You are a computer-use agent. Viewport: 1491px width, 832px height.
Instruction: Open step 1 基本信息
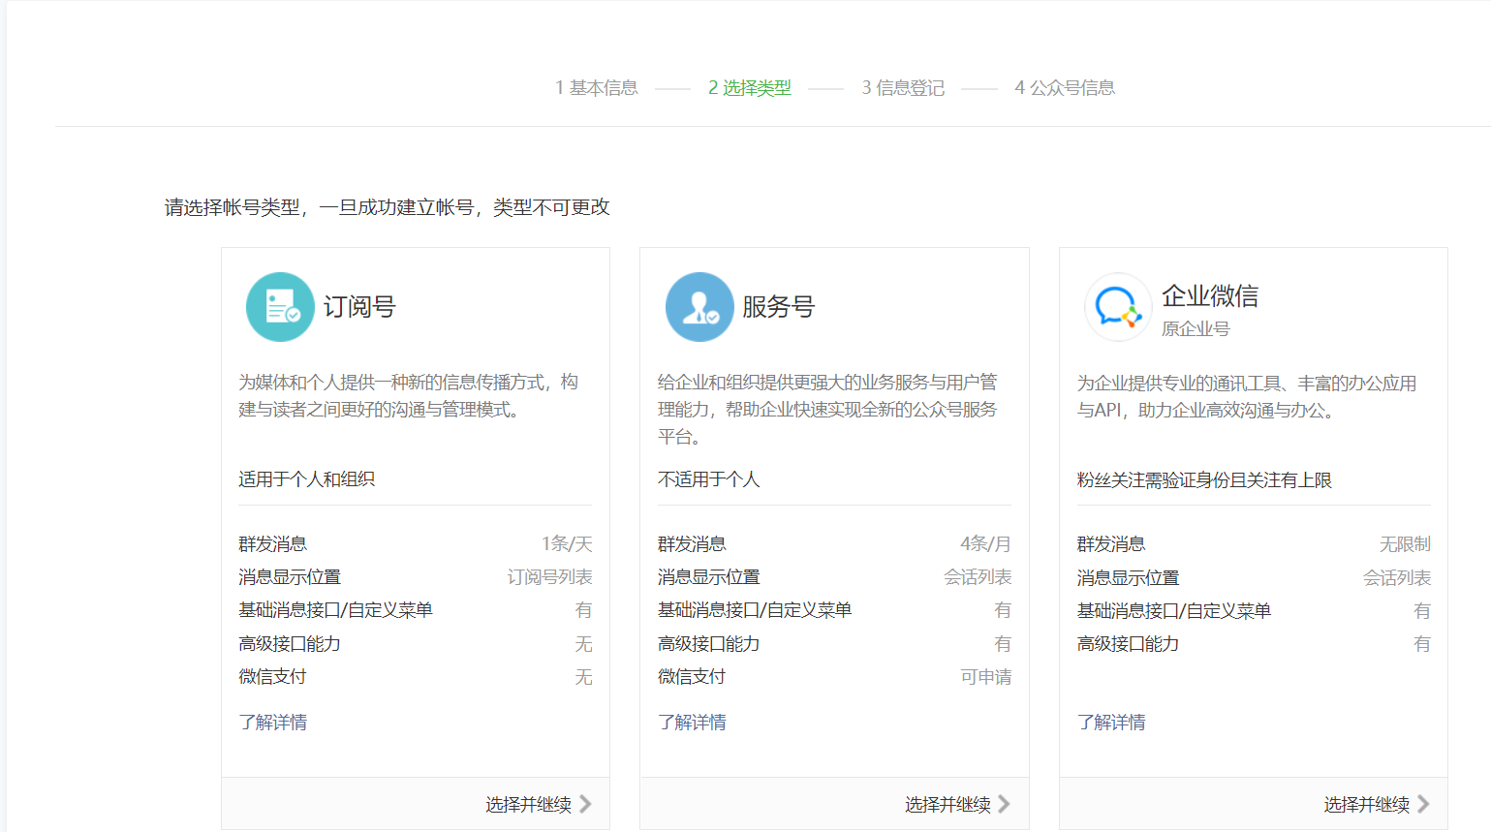[x=596, y=87]
